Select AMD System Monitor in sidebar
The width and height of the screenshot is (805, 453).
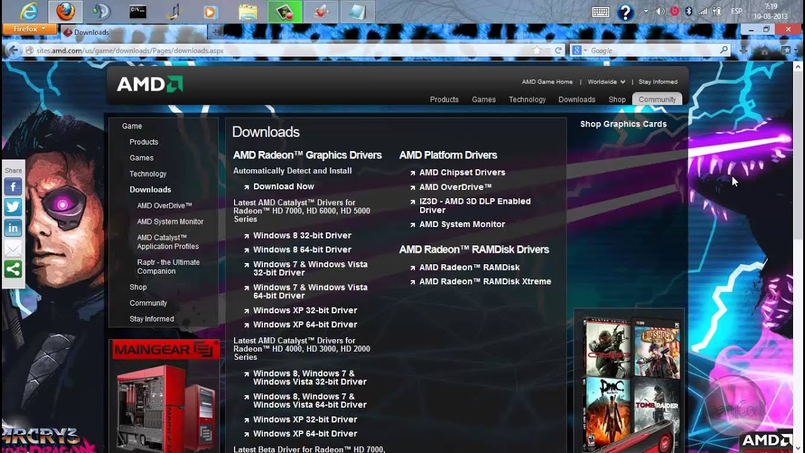(170, 221)
